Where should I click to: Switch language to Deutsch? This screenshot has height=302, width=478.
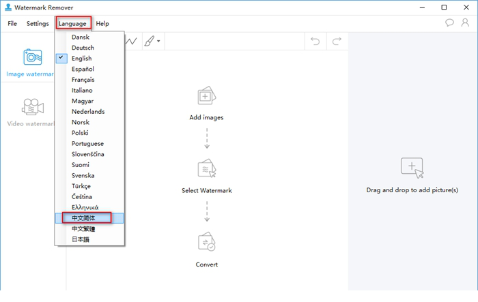83,48
